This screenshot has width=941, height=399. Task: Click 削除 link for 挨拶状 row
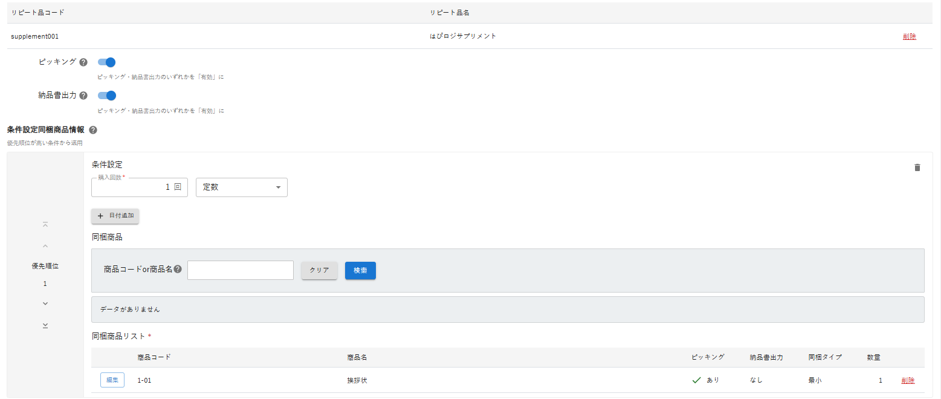(907, 380)
